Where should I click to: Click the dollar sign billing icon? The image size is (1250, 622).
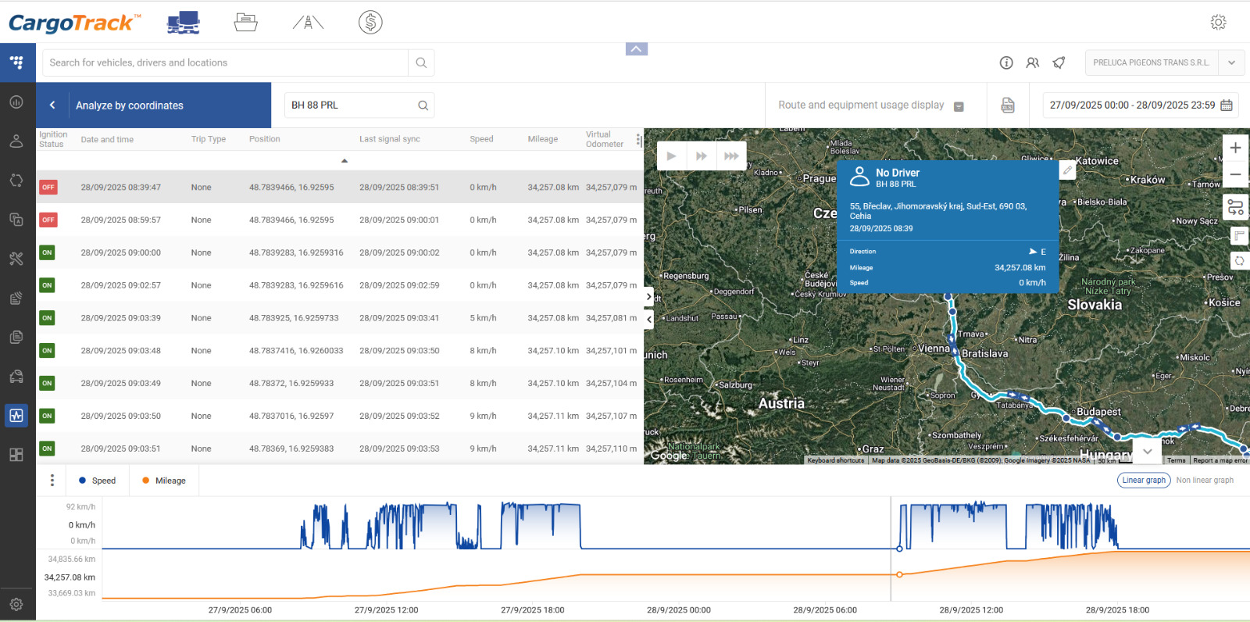pos(370,23)
